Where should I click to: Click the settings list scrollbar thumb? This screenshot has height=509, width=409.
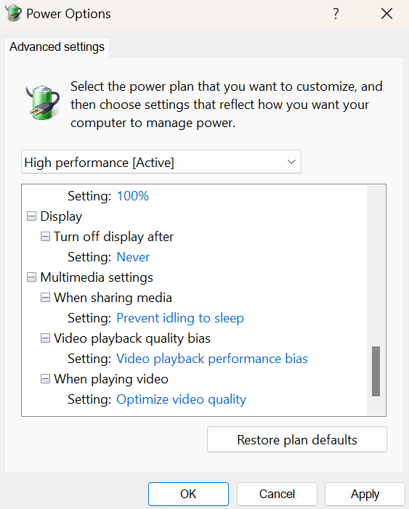pyautogui.click(x=376, y=371)
